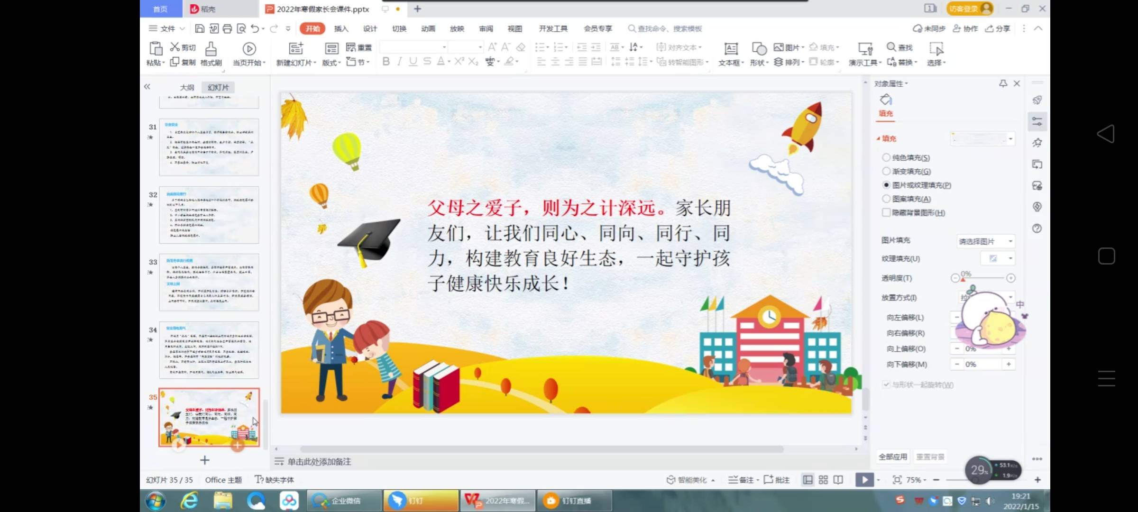Switch to slide sorter view icon
This screenshot has width=1138, height=512.
(x=823, y=480)
